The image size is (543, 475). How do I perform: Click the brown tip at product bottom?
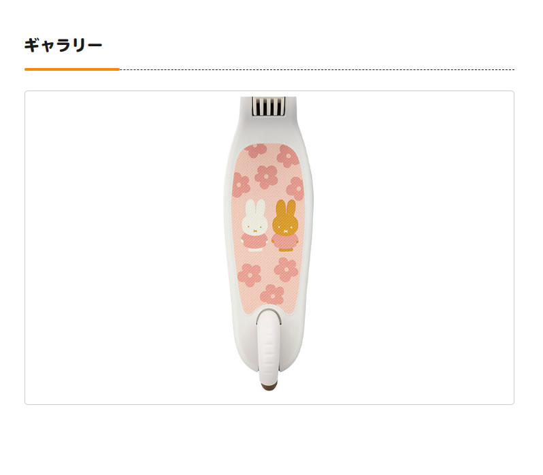point(269,386)
